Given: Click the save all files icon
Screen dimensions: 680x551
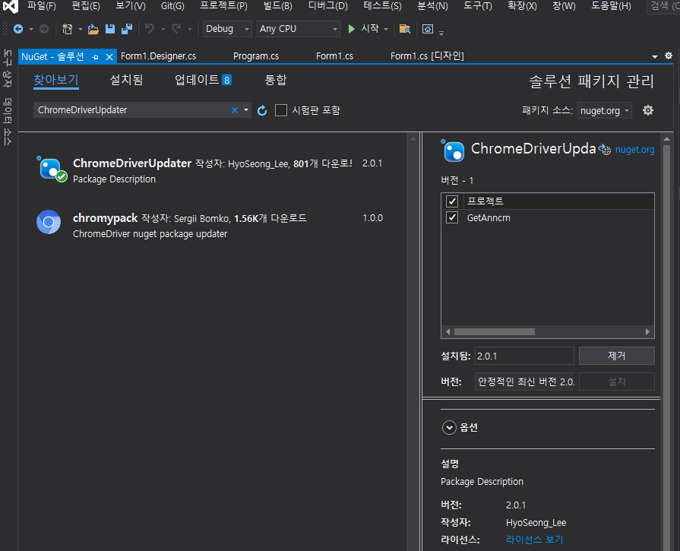Looking at the screenshot, I should (127, 29).
